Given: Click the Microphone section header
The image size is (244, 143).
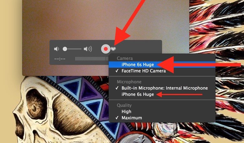Looking at the screenshot, I should [128, 82].
